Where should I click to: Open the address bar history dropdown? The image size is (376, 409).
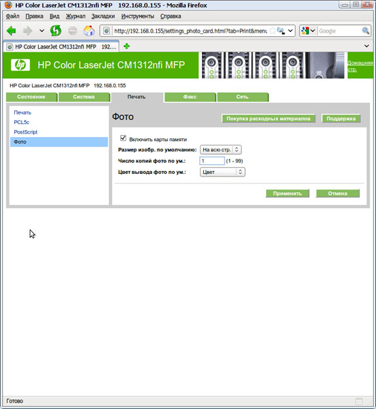tap(290, 31)
